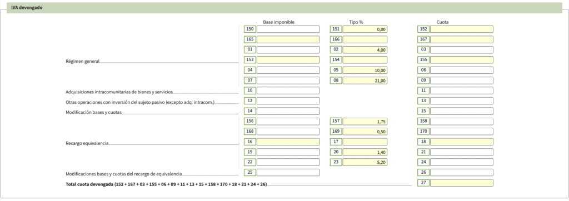569x201 pixels.
Task: Select tipo field 169 showing 0,50
Action: 365,132
